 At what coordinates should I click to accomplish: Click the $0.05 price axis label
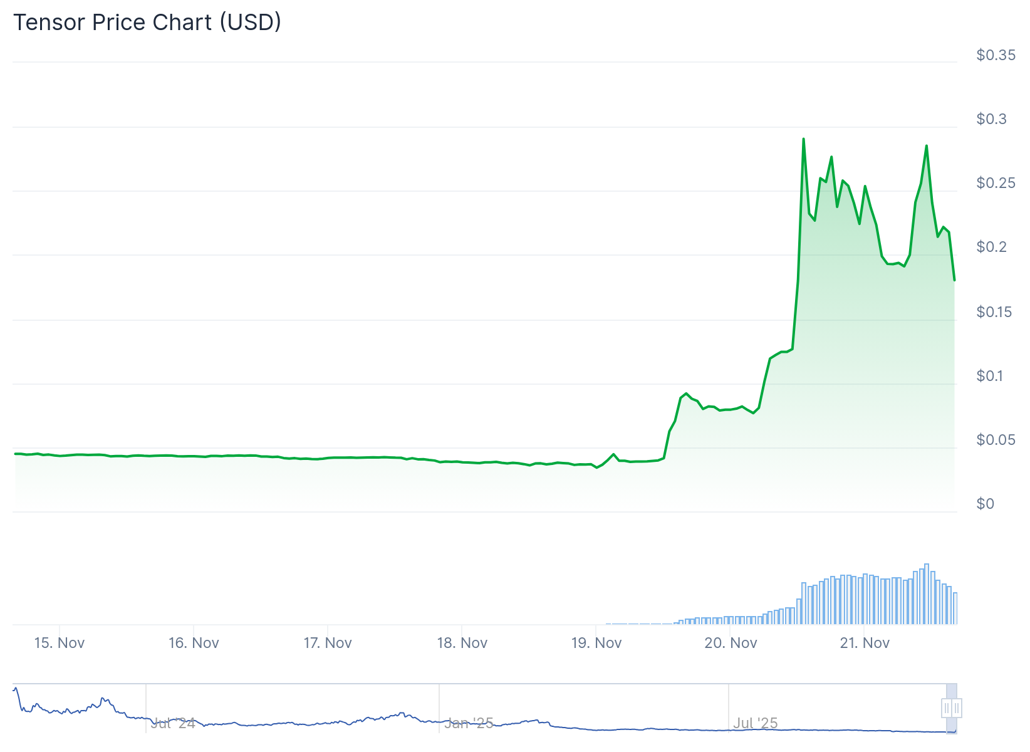pyautogui.click(x=996, y=440)
